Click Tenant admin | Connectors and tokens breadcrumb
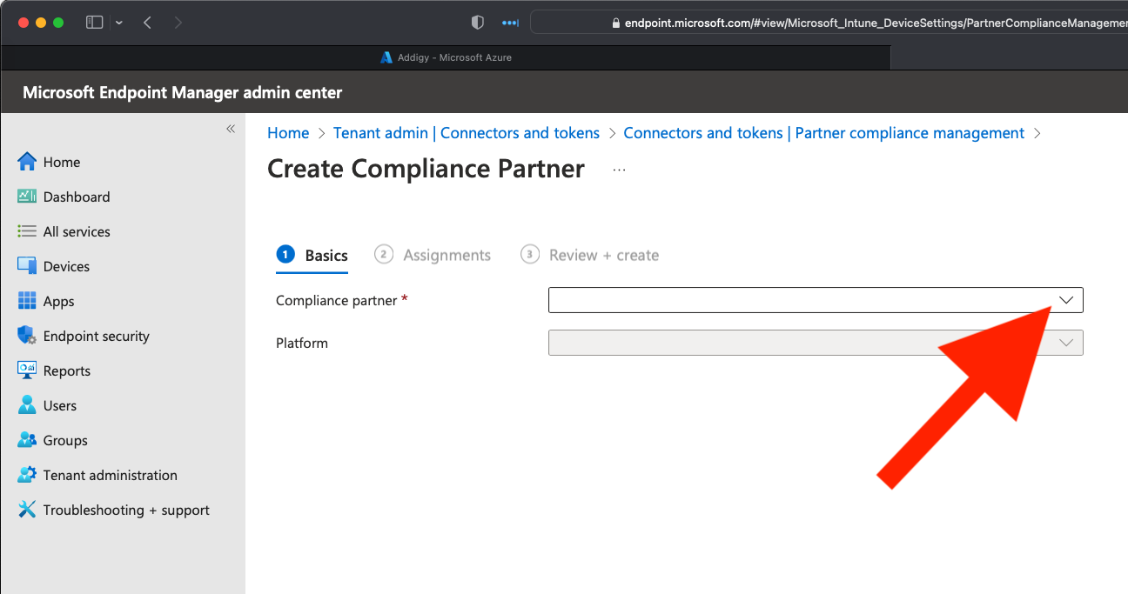Image resolution: width=1128 pixels, height=594 pixels. coord(467,133)
